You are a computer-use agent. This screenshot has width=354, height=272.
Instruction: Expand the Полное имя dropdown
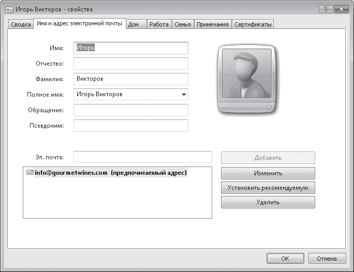[x=183, y=95]
